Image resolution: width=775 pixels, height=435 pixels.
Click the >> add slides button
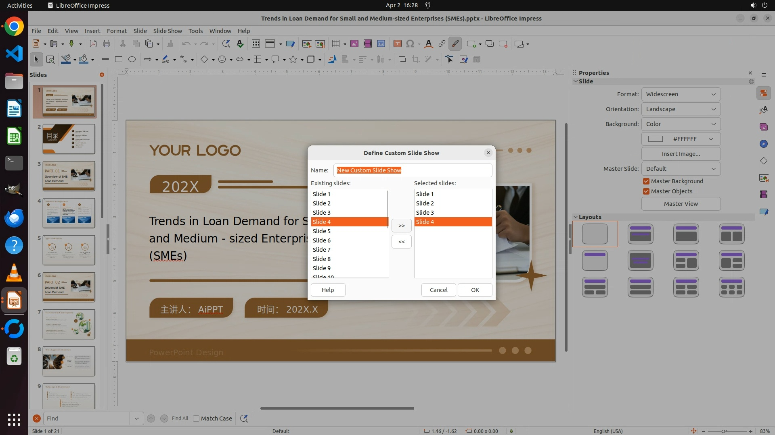pos(401,226)
